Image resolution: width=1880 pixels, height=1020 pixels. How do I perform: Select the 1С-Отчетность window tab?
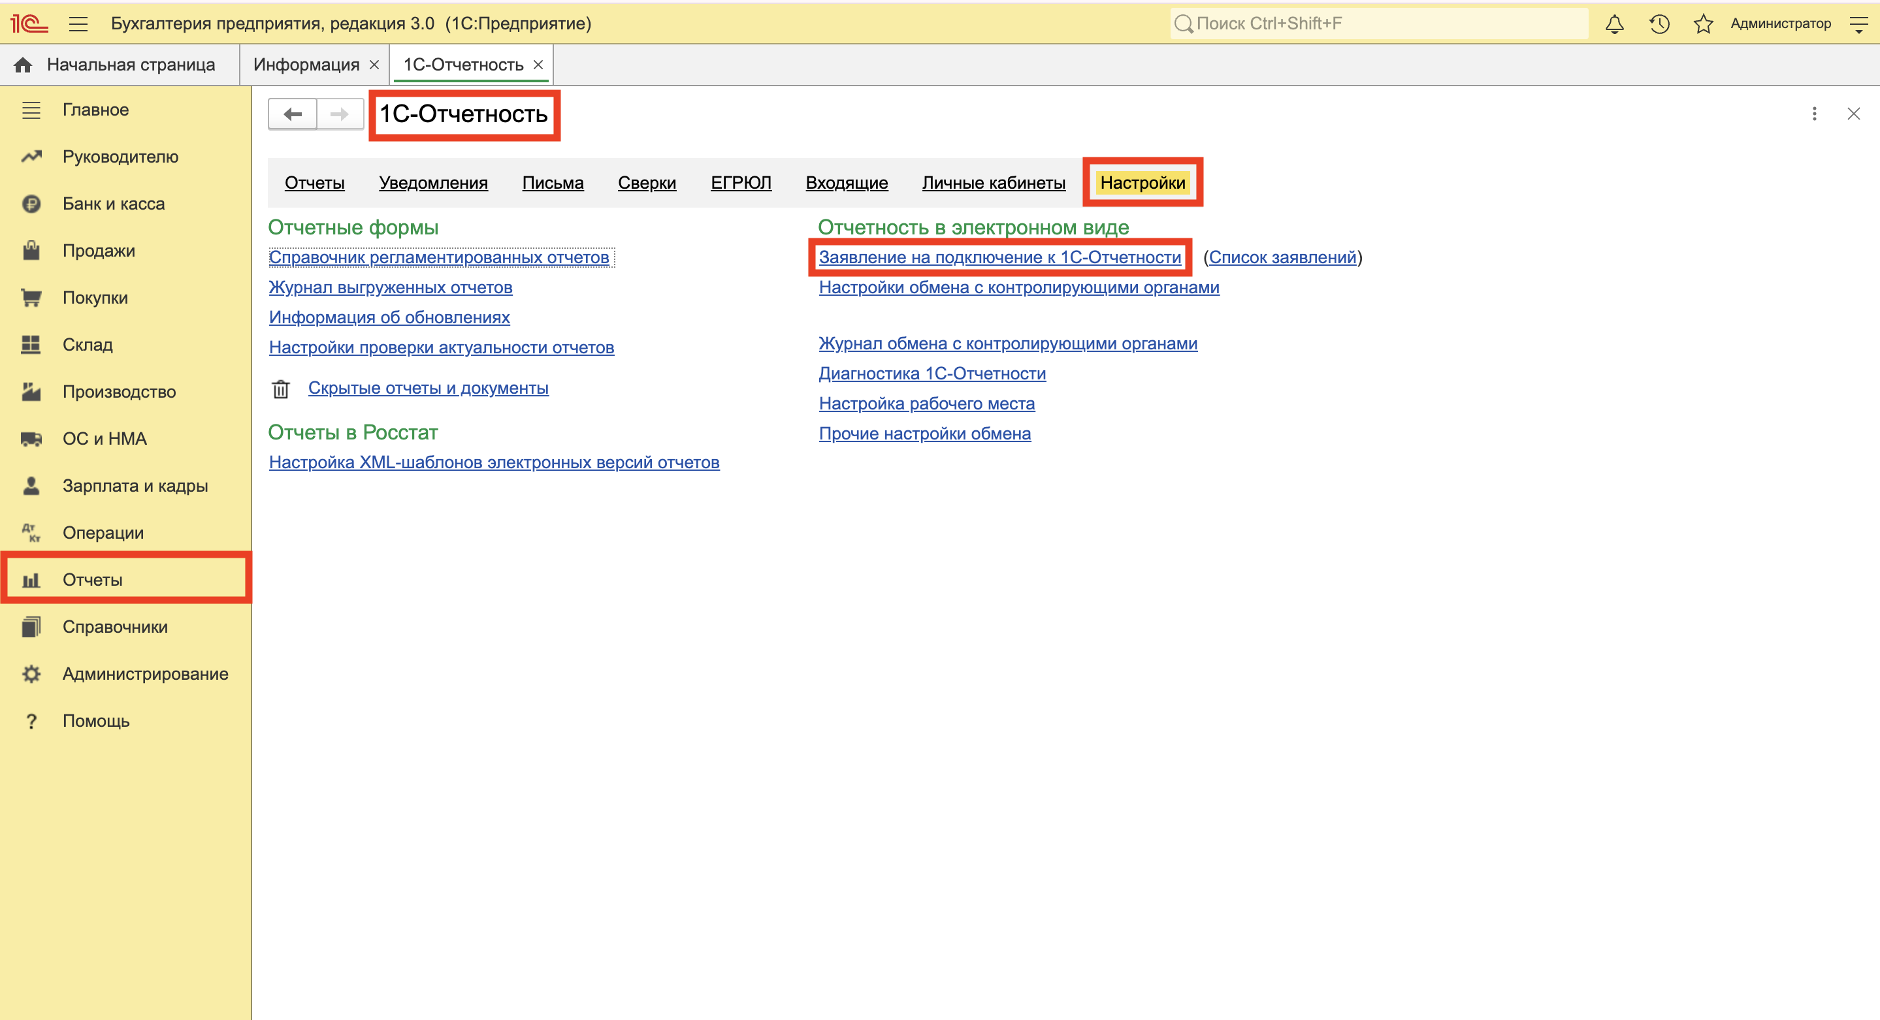tap(463, 65)
